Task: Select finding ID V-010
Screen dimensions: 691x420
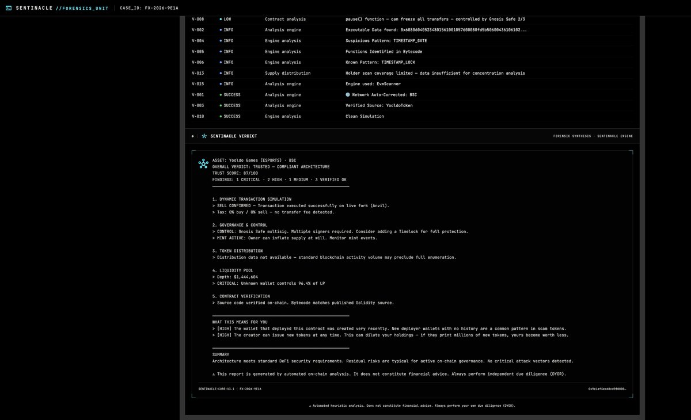Action: [198, 116]
